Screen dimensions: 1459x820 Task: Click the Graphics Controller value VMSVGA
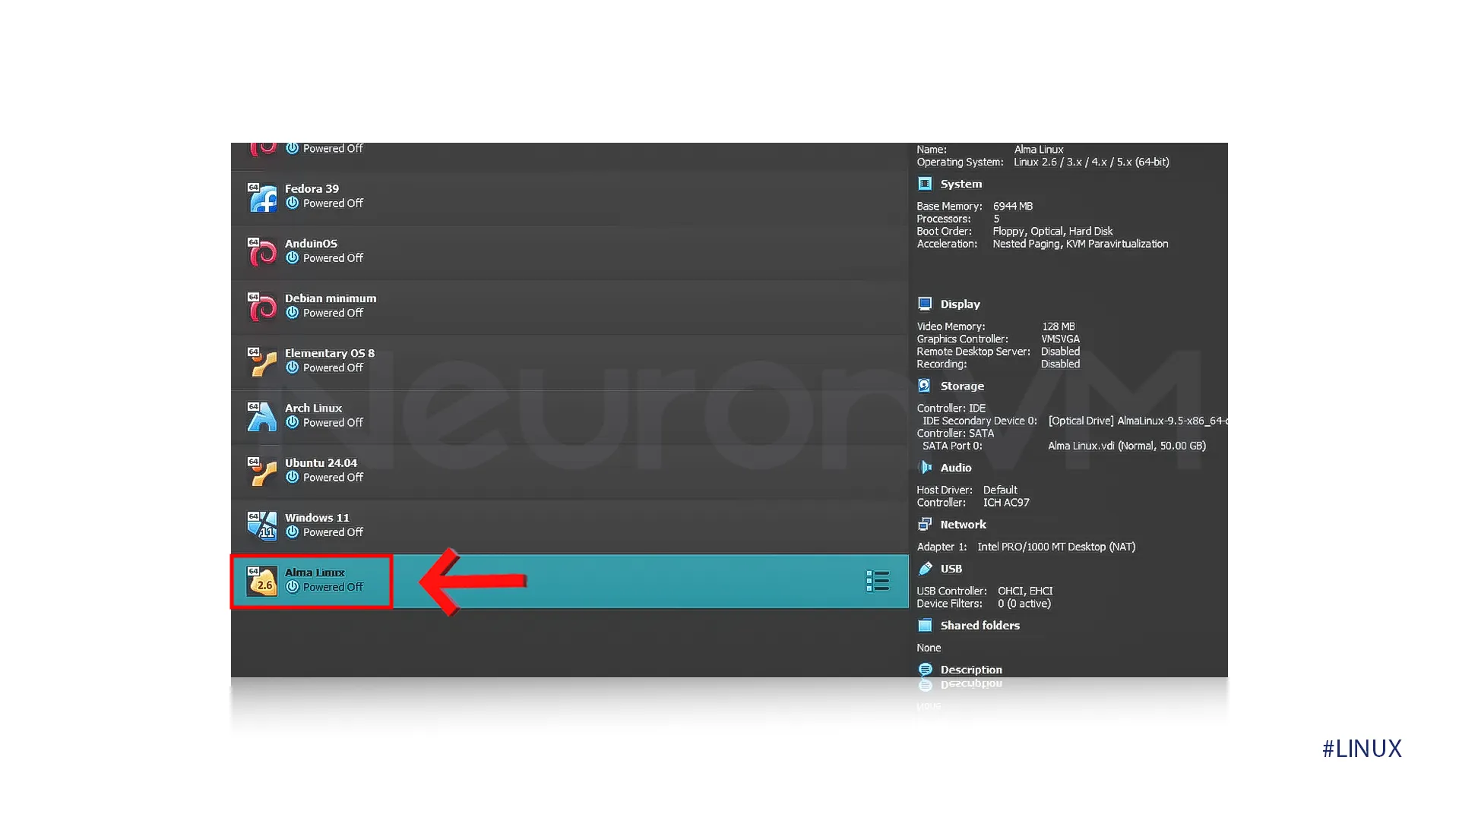coord(1060,339)
